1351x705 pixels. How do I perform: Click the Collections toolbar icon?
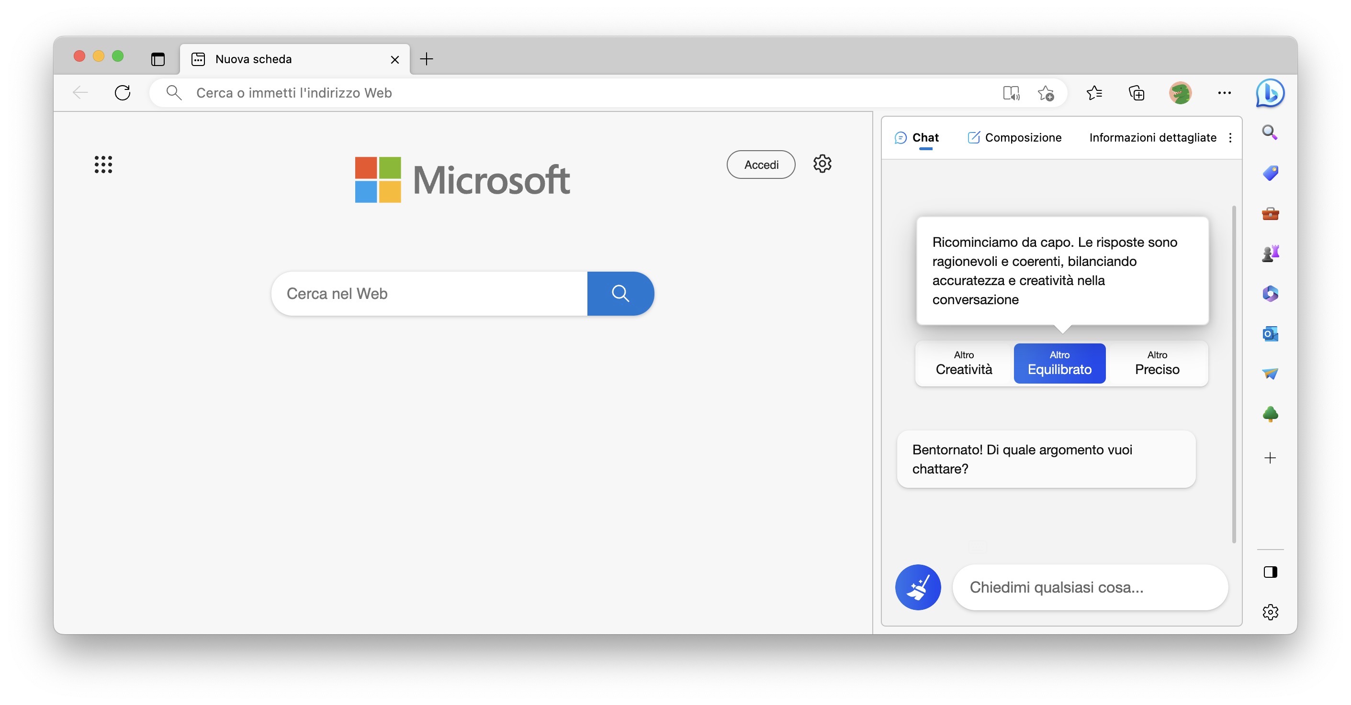coord(1136,93)
